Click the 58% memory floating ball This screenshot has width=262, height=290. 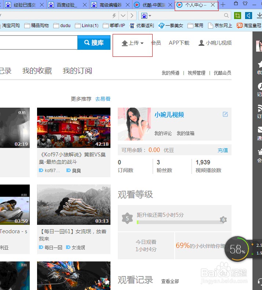coord(237,249)
